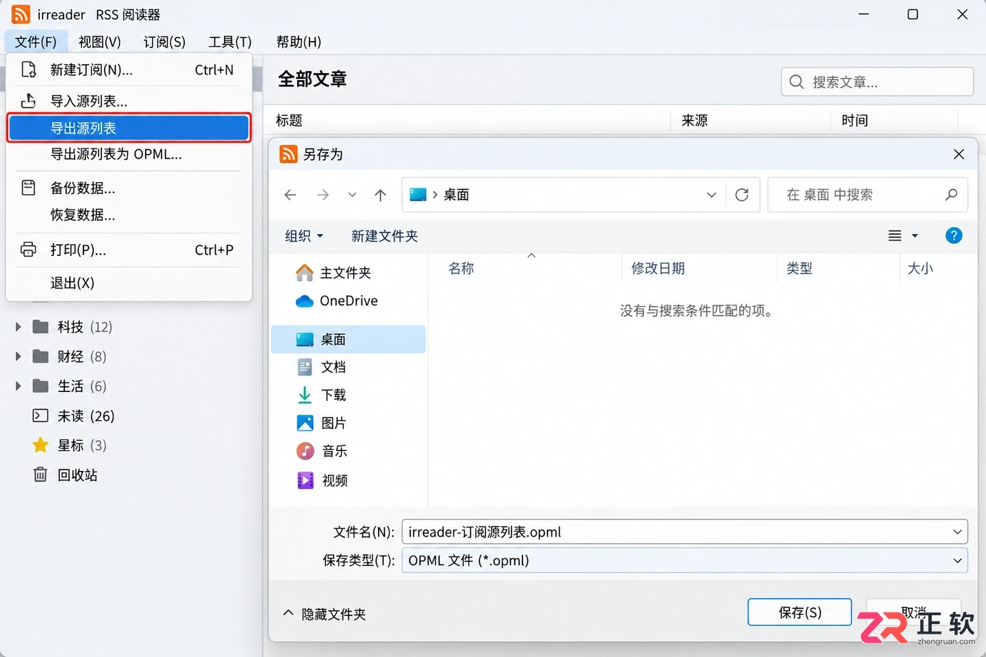The image size is (986, 657).
Task: Go up one folder level
Action: click(381, 195)
